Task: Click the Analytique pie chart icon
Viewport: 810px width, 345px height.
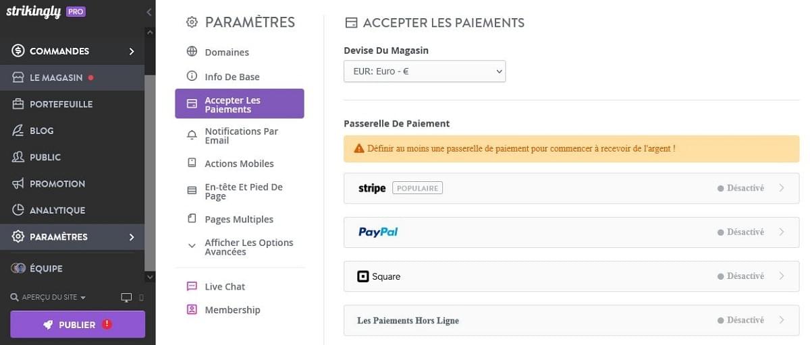Action: (x=18, y=210)
